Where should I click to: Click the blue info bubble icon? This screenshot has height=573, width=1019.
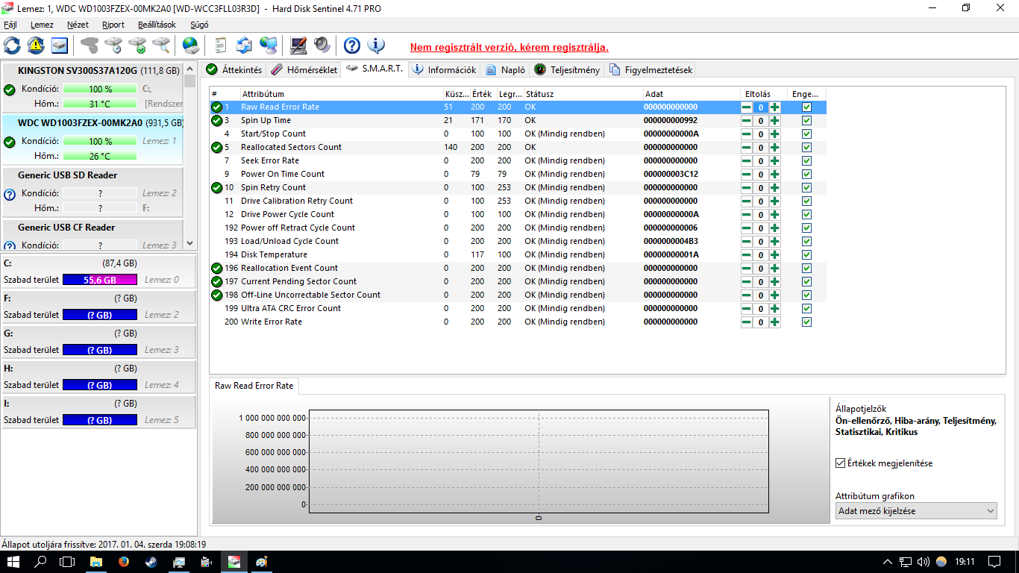[376, 46]
